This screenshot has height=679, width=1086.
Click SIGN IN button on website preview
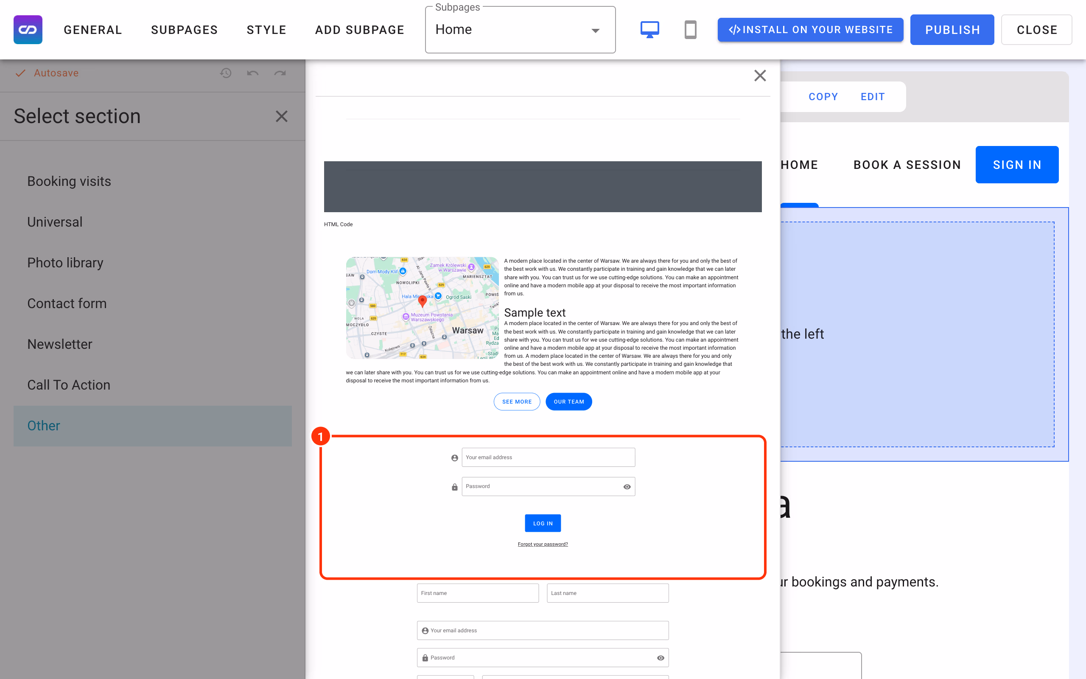[x=1017, y=164]
